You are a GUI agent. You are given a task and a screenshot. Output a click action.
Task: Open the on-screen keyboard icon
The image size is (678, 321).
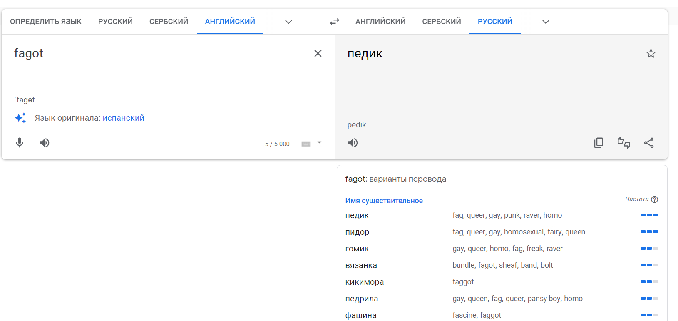pos(306,144)
